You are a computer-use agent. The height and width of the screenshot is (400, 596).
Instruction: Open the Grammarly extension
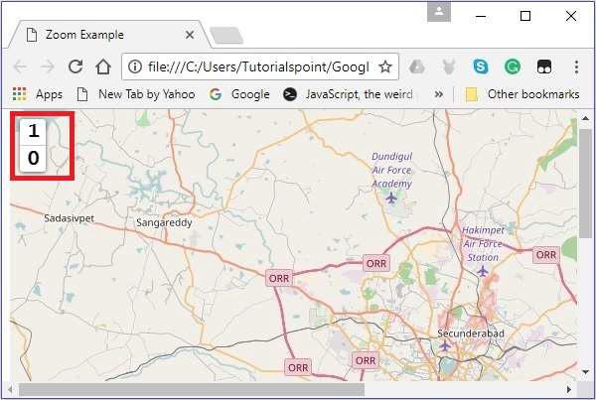click(x=512, y=67)
